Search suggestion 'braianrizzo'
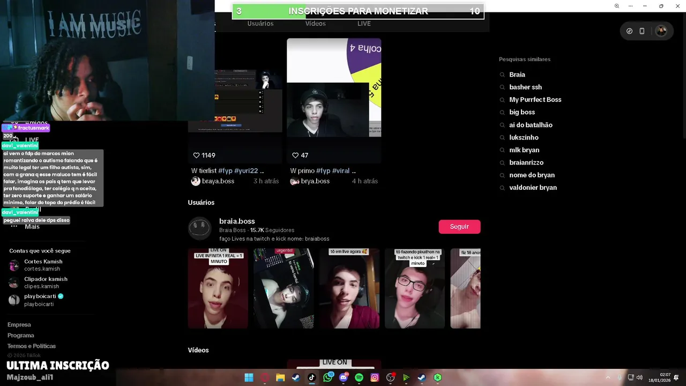 pyautogui.click(x=526, y=162)
